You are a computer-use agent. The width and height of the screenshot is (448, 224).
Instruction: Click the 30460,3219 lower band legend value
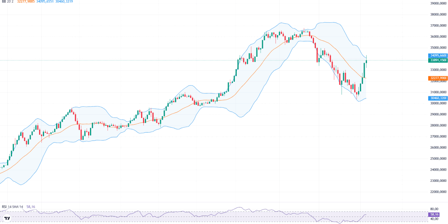64,2
